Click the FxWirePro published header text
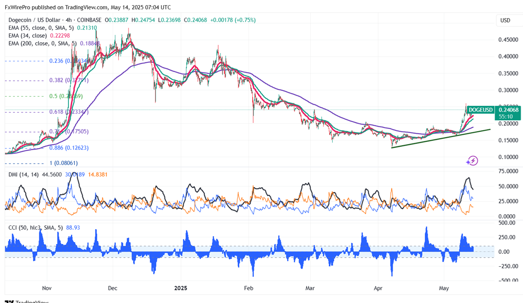 tap(88, 7)
